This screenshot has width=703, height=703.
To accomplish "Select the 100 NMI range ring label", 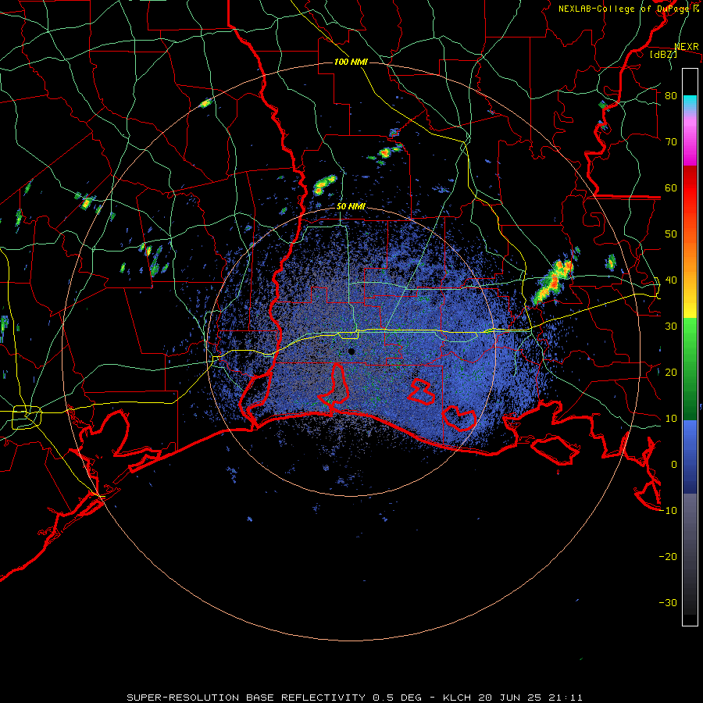I will pyautogui.click(x=351, y=62).
